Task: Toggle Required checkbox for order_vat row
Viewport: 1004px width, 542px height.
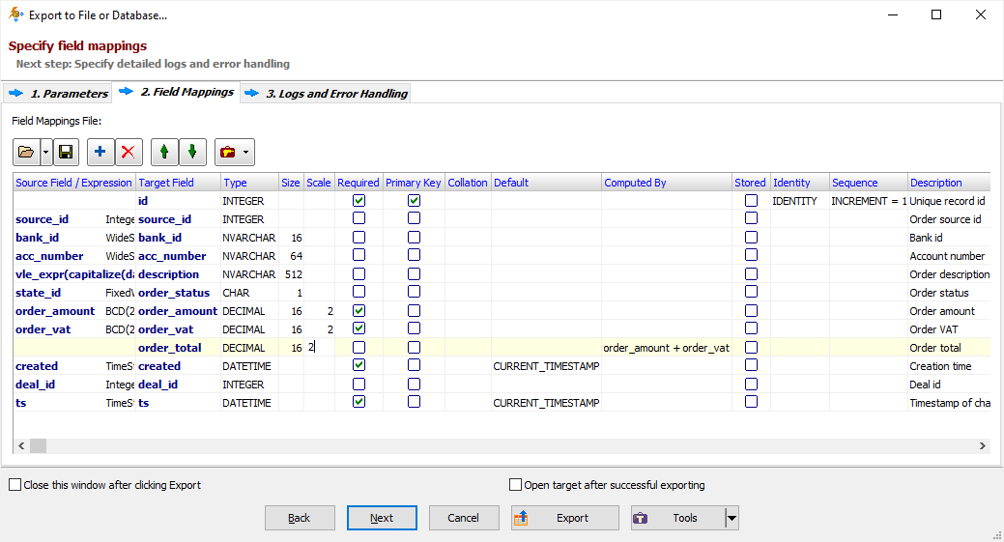Action: pyautogui.click(x=359, y=328)
